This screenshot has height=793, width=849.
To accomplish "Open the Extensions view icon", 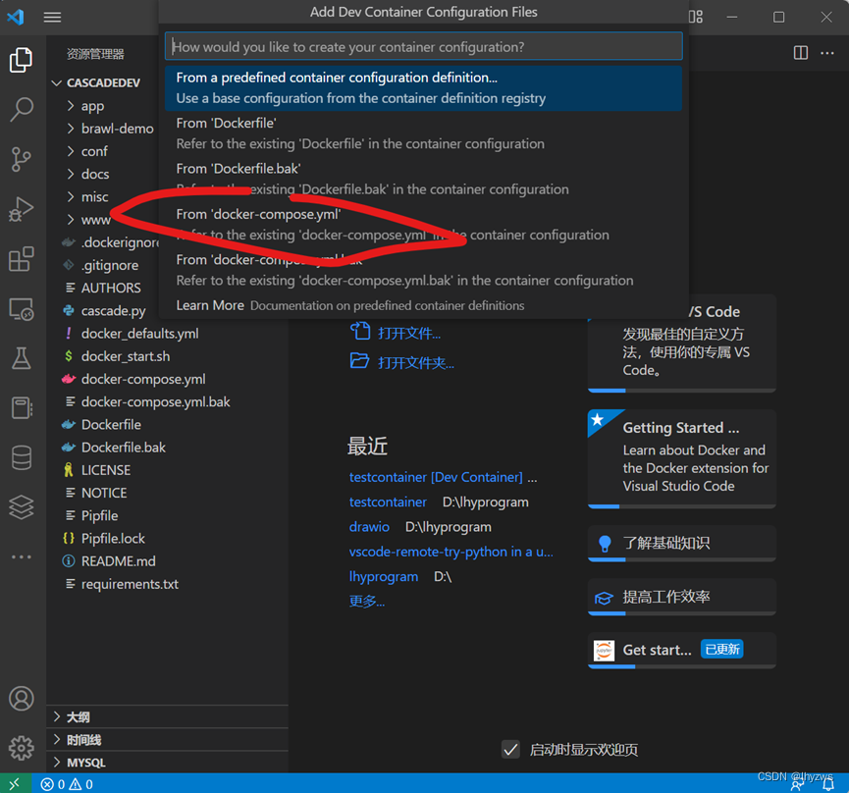I will tap(22, 259).
